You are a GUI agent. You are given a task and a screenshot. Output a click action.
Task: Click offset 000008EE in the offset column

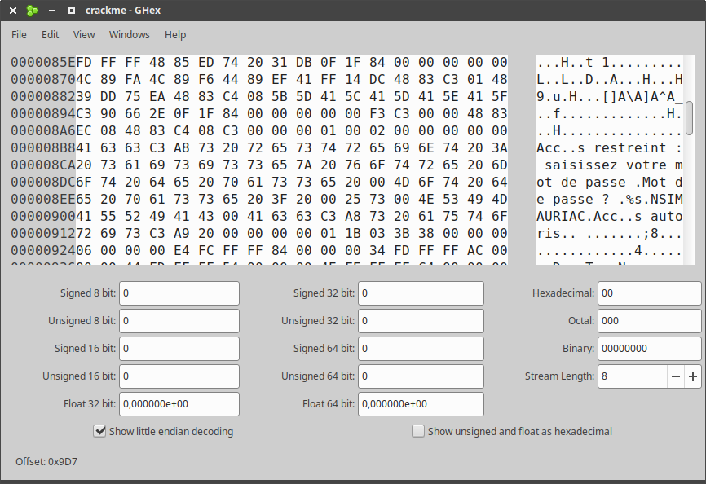coord(43,200)
